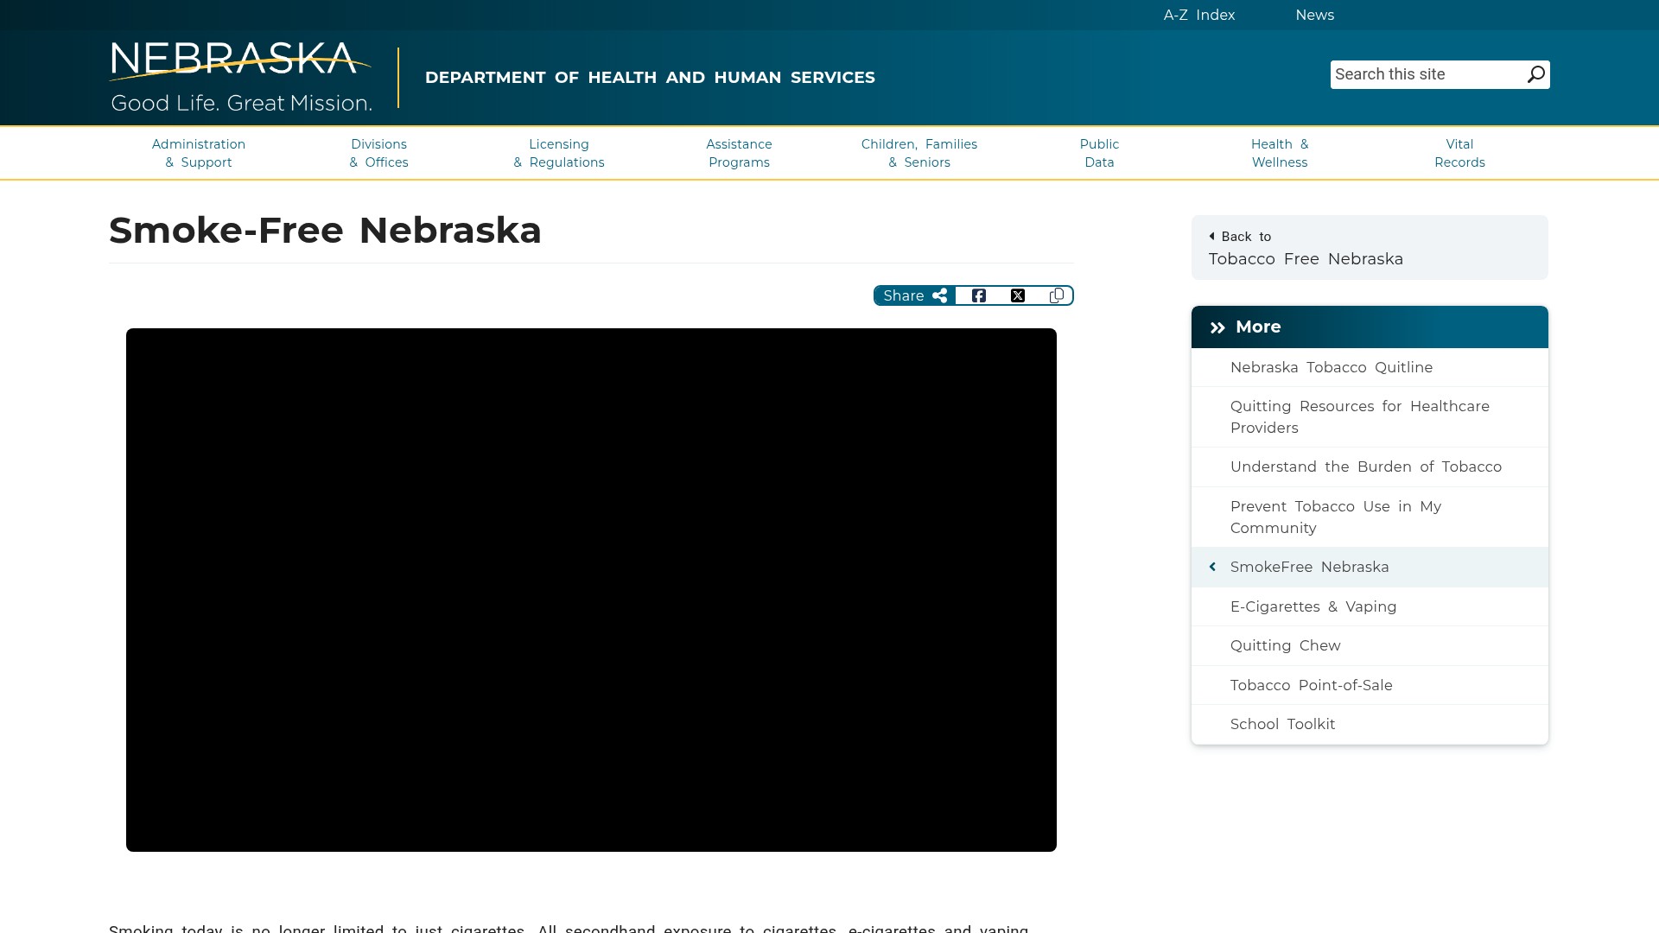Open Assistance Programs menu
This screenshot has height=933, width=1659.
tap(739, 153)
